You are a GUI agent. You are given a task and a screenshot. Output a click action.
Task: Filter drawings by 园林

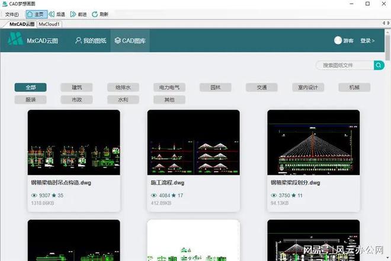216,87
